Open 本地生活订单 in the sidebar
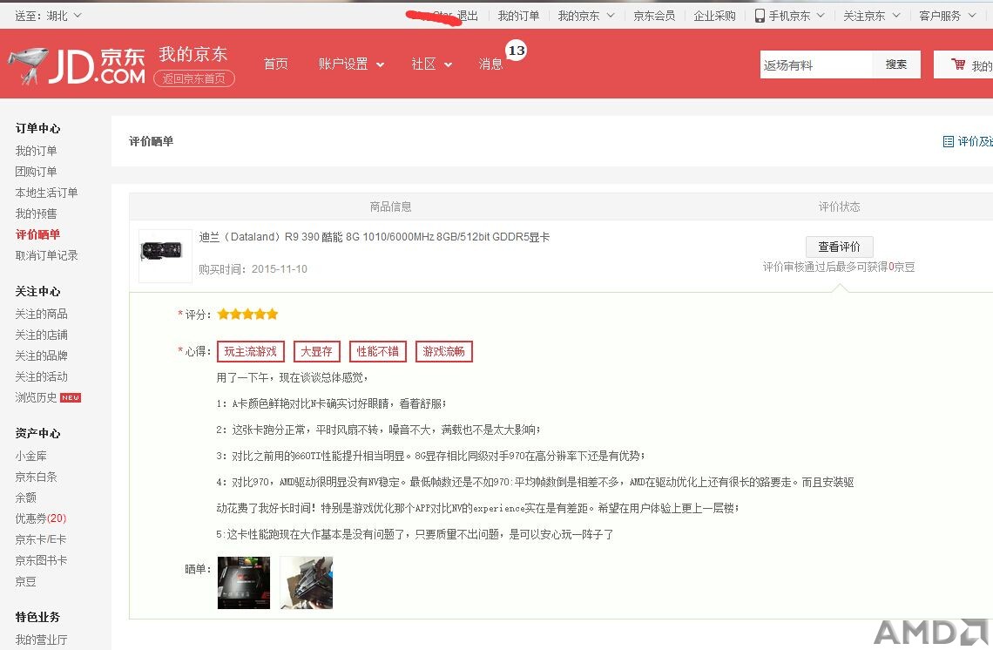Viewport: 993px width, 650px height. pos(46,193)
